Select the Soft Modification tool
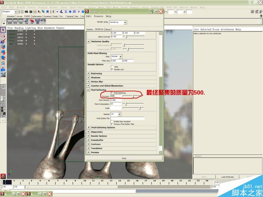The height and width of the screenshot is (197, 263). click(x=3, y=69)
